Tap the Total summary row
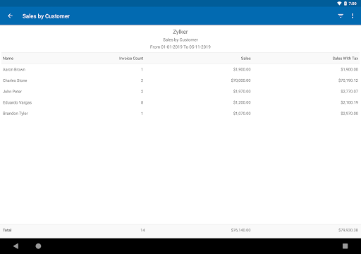 coord(180,230)
